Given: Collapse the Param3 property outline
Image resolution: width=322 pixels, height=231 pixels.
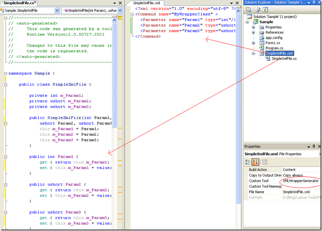Looking at the screenshot, I should click(x=6, y=212).
